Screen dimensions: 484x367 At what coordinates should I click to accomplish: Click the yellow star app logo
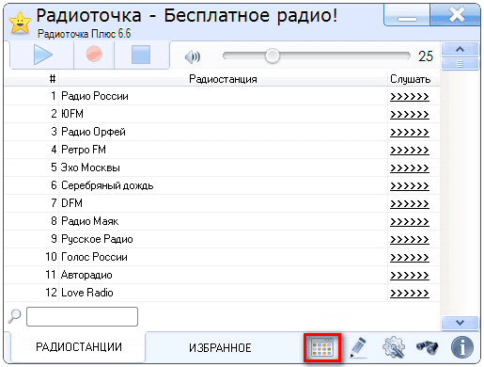tap(21, 23)
